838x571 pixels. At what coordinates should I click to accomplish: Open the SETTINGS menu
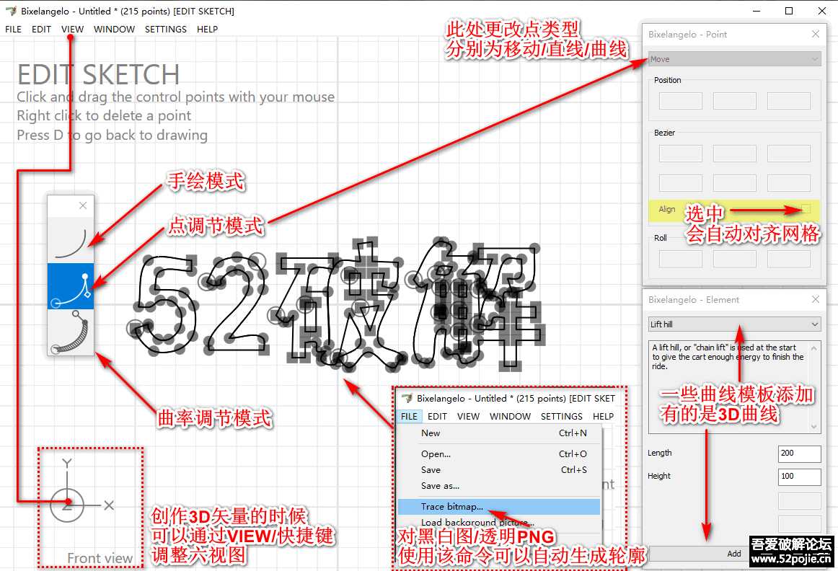click(x=166, y=29)
